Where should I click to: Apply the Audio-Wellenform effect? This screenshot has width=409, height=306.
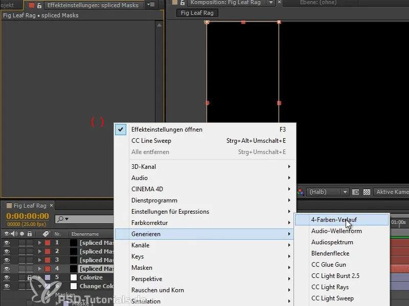342,231
